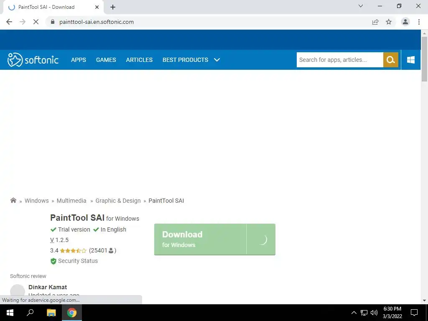Expand the BEST PRODUCTS dropdown

tap(191, 60)
